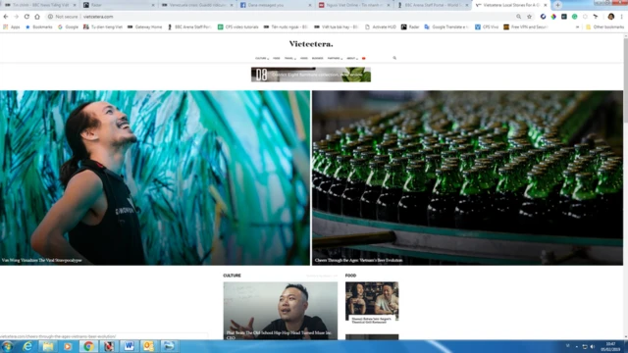
Task: Click the red flag language icon in site menu
Action: point(364,59)
